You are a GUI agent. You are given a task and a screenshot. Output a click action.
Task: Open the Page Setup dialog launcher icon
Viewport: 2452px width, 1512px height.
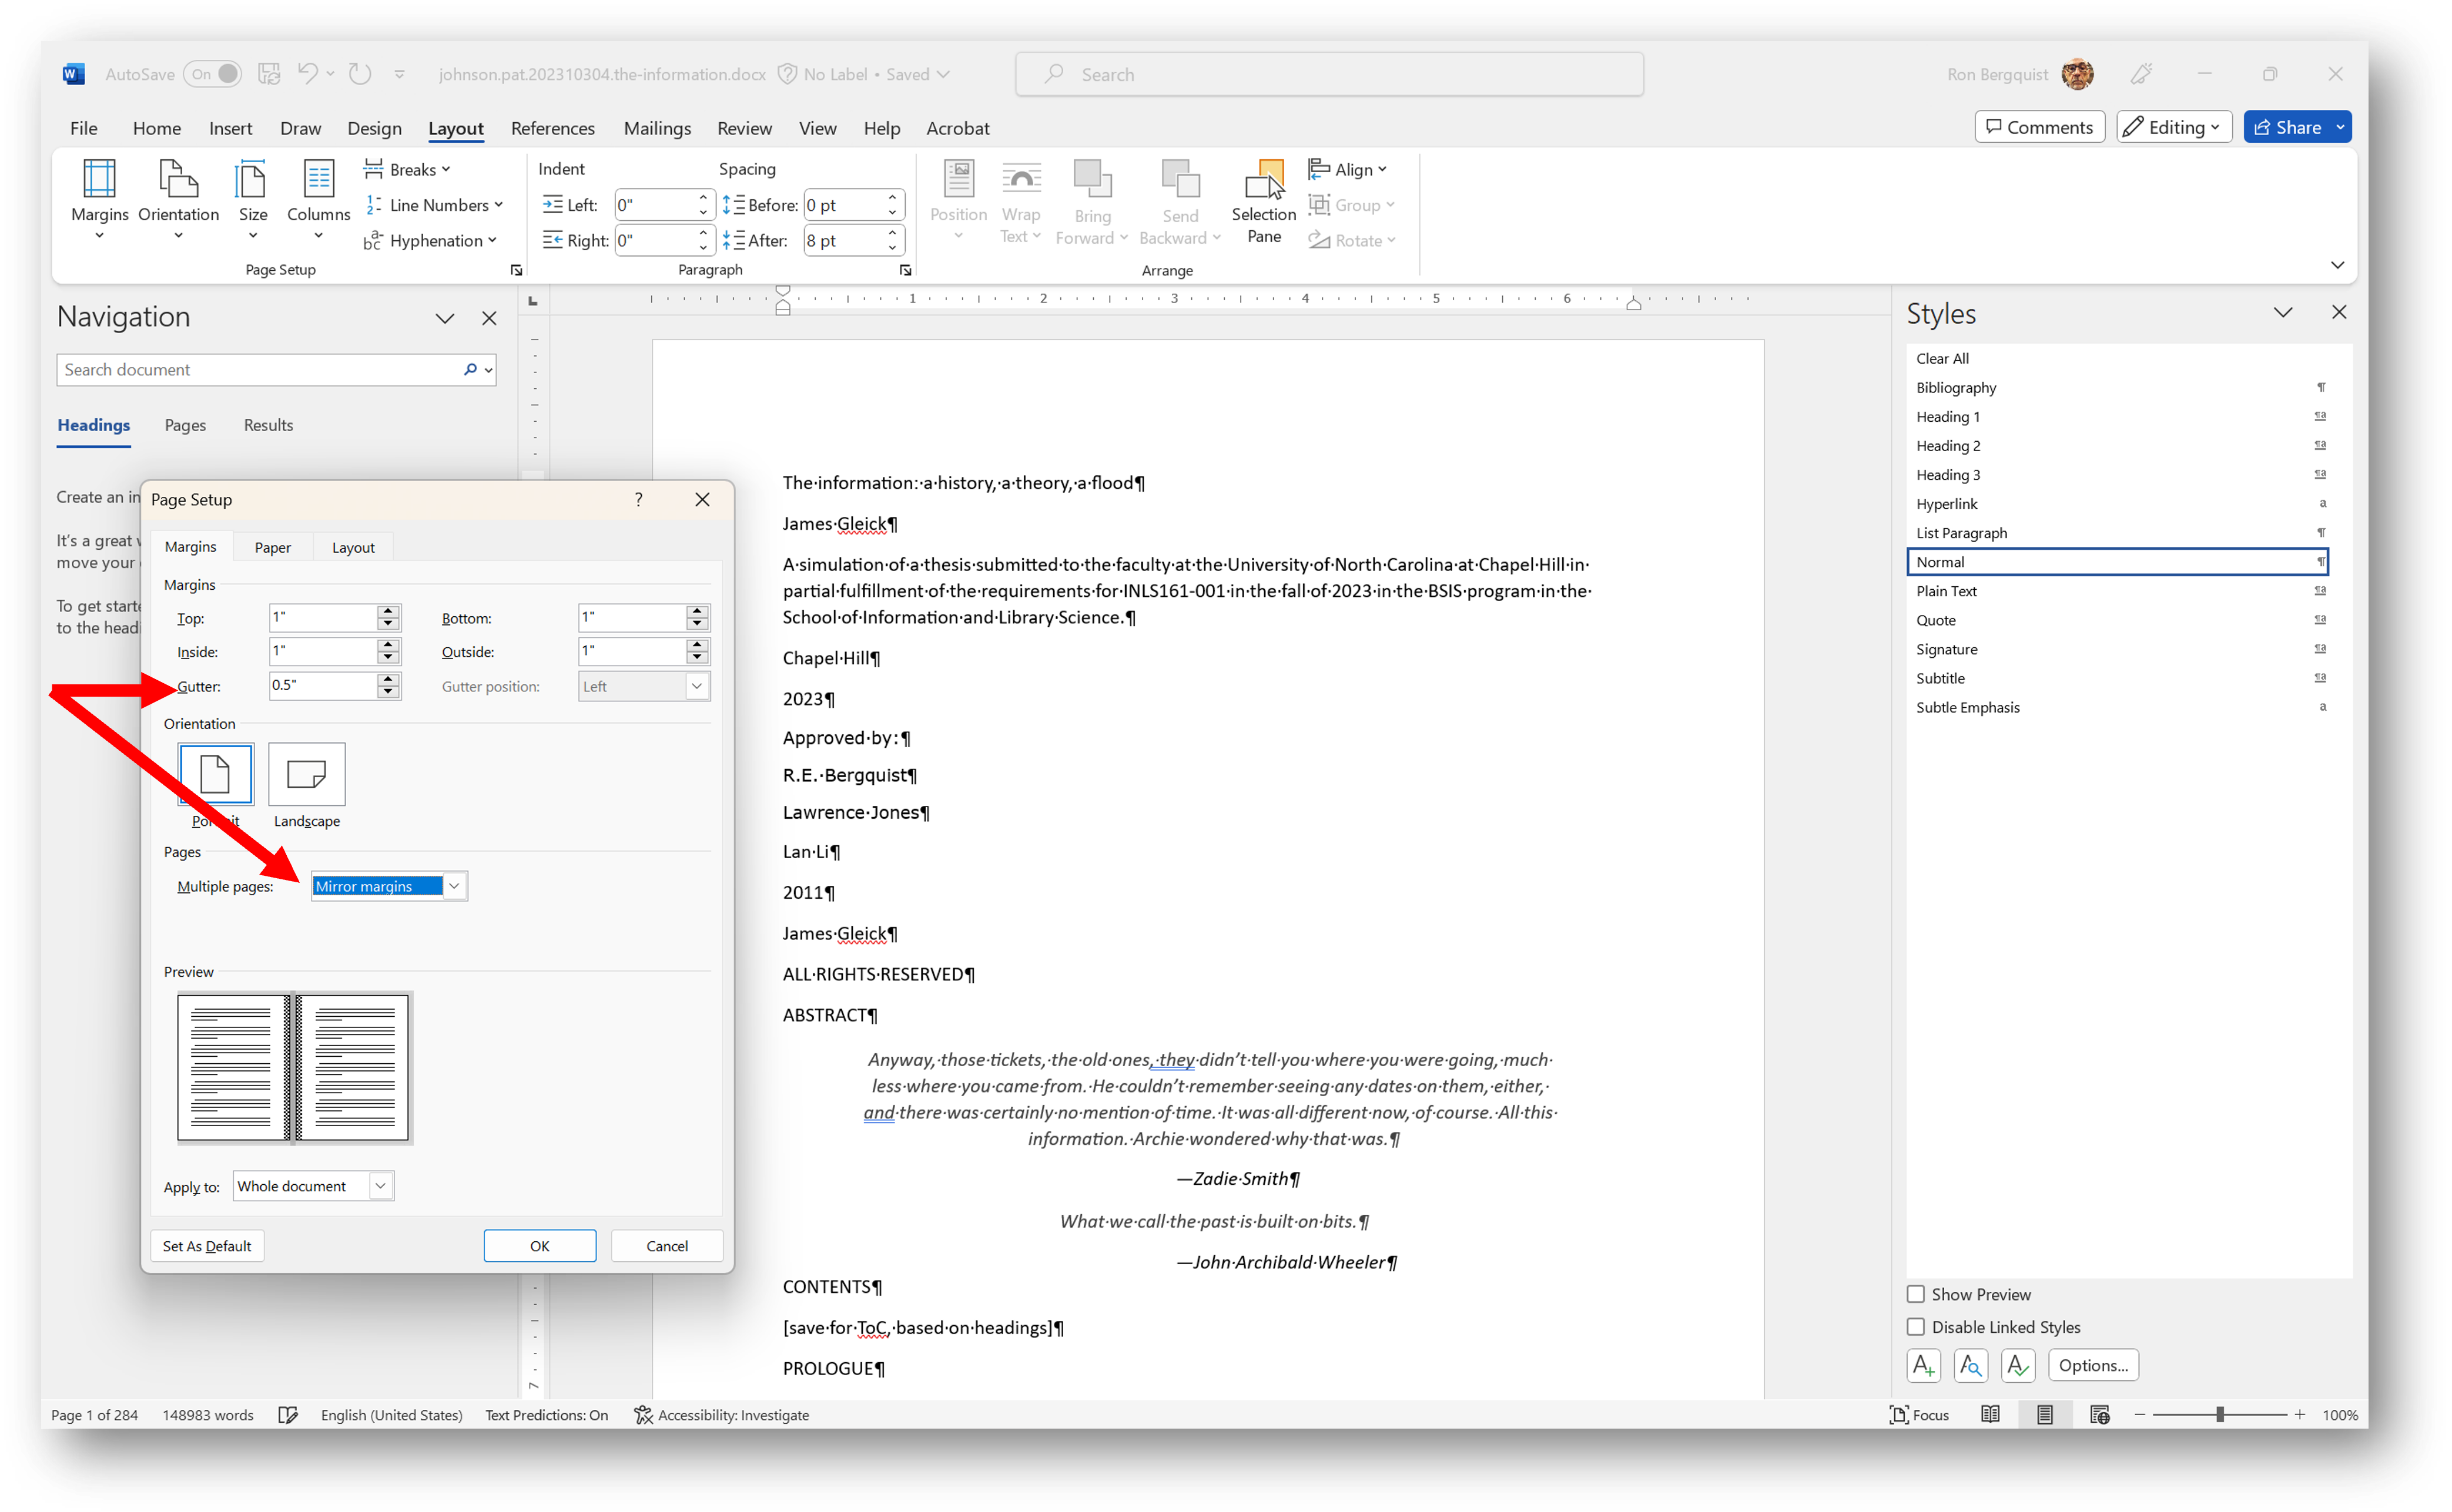click(516, 269)
